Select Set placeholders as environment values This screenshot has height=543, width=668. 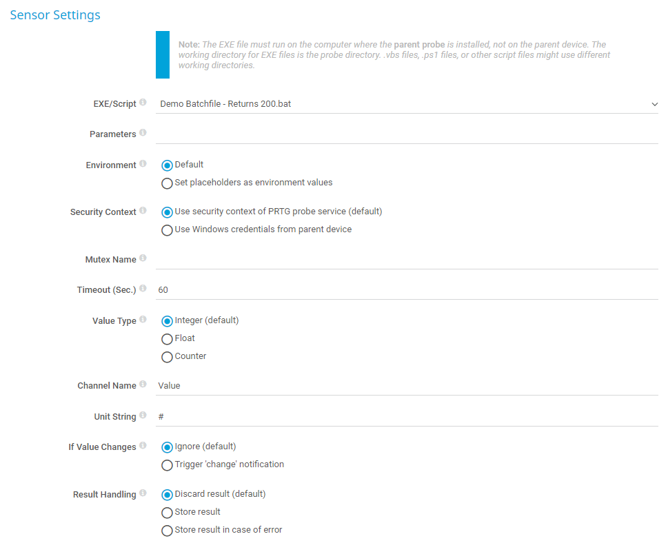click(x=167, y=183)
